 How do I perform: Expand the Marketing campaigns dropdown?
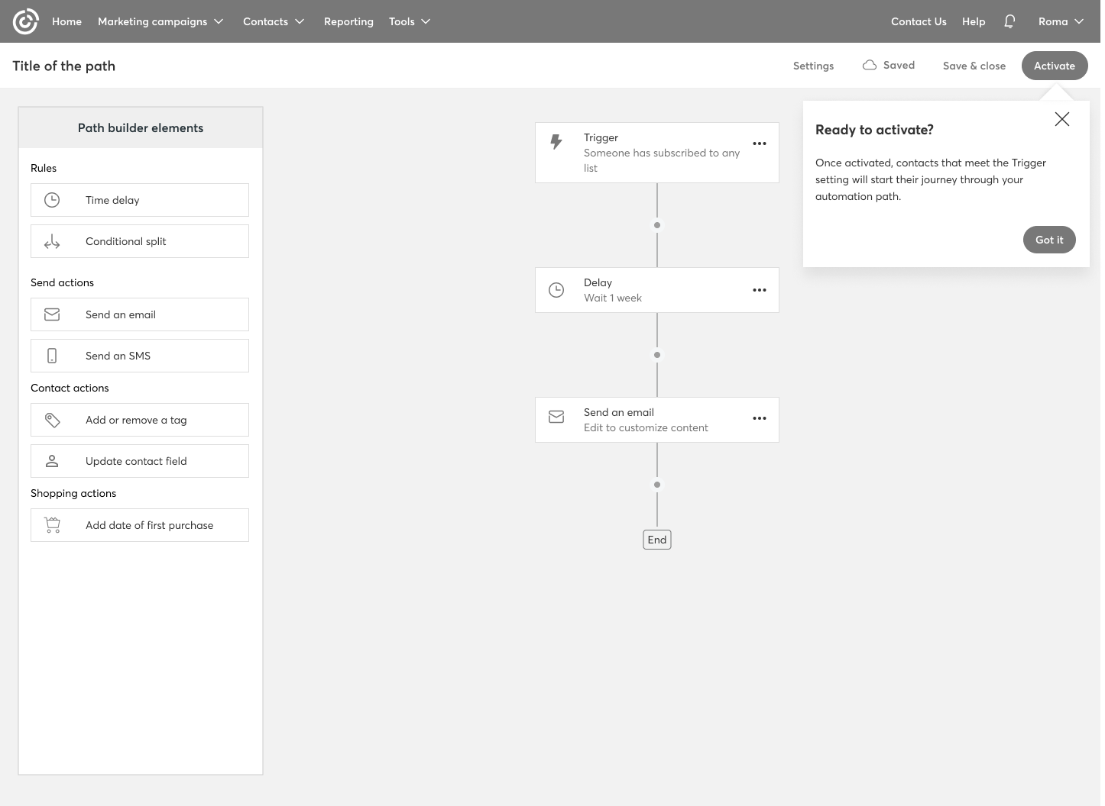[160, 21]
